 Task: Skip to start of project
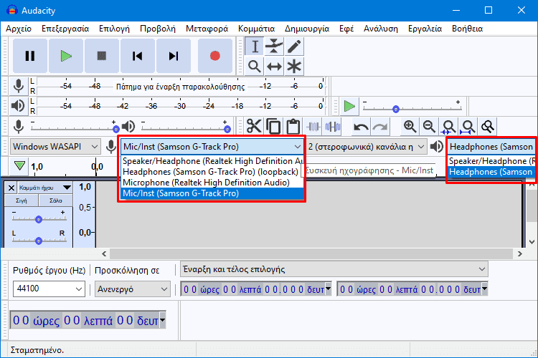[138, 56]
